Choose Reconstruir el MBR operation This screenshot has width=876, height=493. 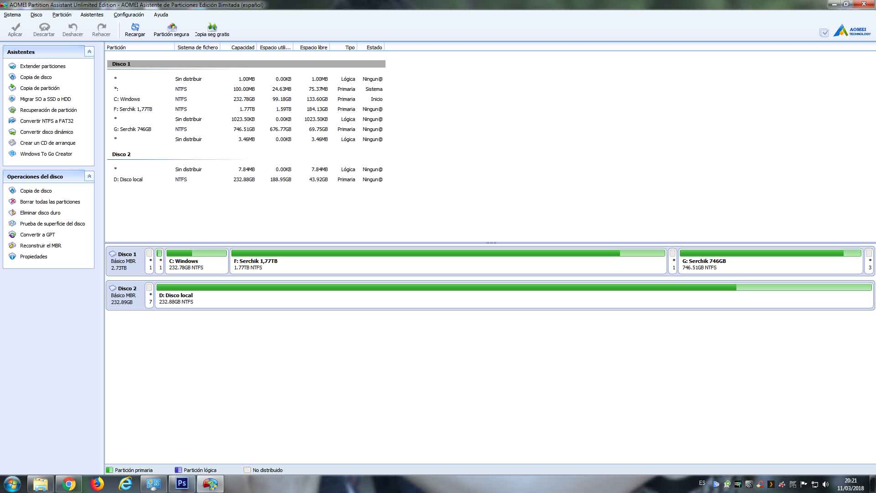point(41,246)
